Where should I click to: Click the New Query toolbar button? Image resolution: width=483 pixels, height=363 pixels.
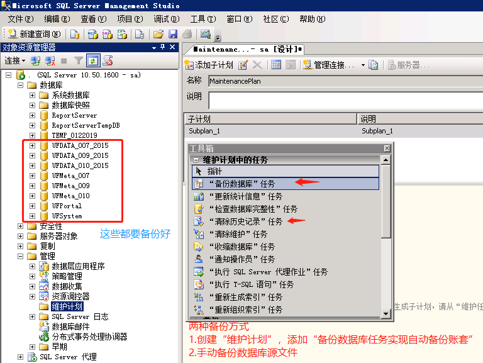click(x=35, y=34)
